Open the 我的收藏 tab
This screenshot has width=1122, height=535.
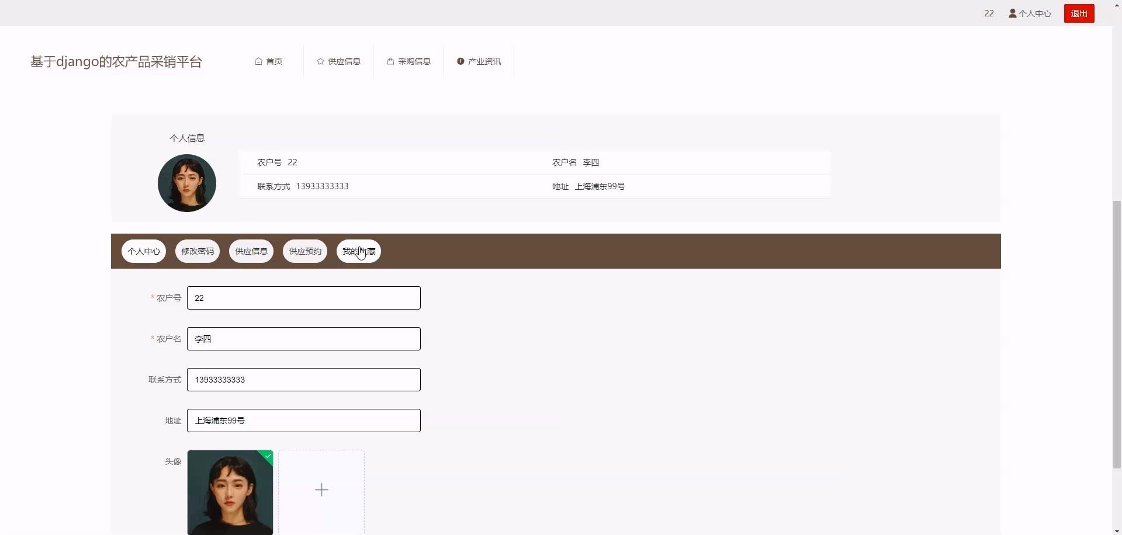[x=359, y=251]
